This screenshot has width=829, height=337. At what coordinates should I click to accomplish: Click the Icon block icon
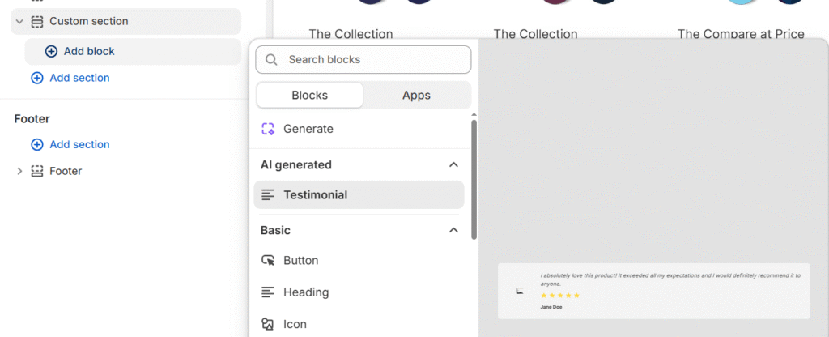click(268, 324)
